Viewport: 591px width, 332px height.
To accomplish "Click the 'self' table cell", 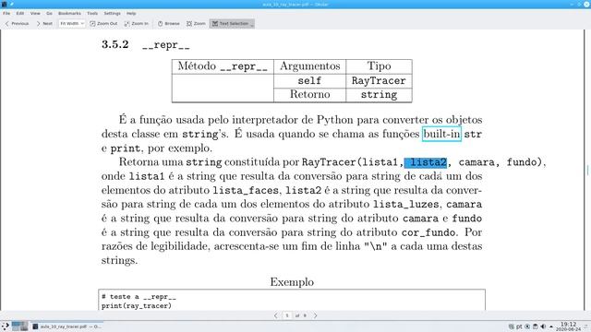I will 309,80.
